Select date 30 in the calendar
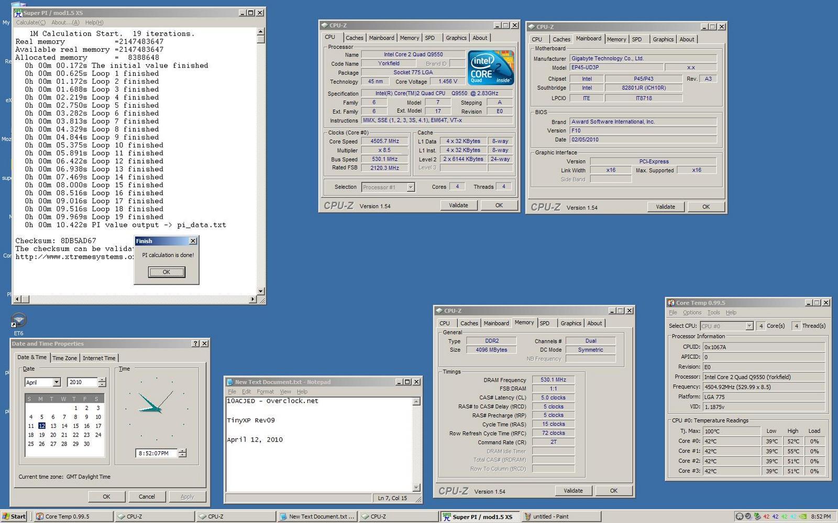838x523 pixels. pyautogui.click(x=86, y=444)
